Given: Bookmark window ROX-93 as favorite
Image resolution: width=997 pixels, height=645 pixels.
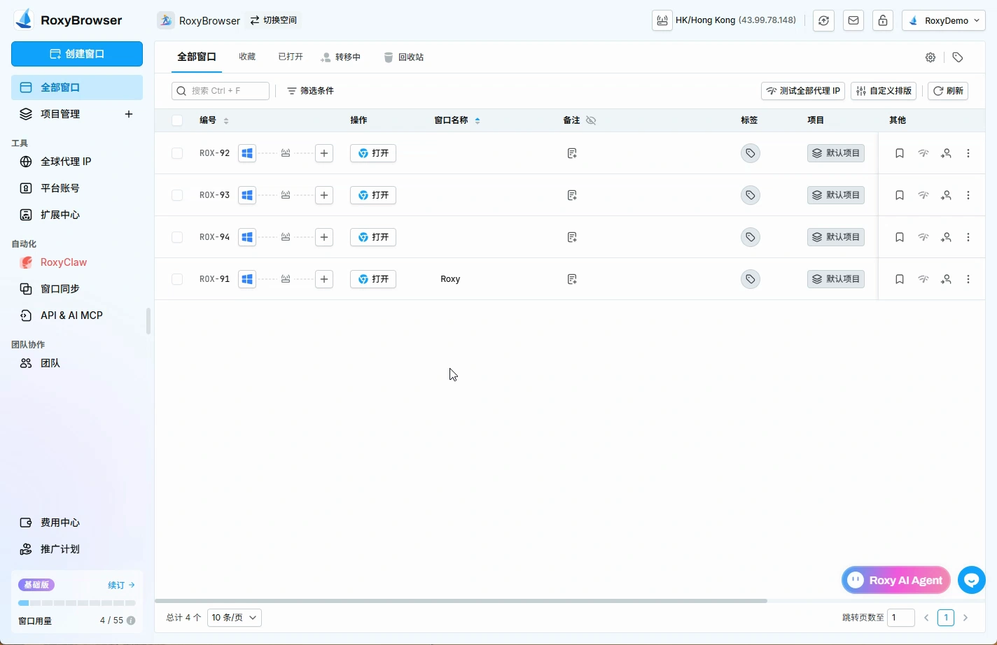Looking at the screenshot, I should pyautogui.click(x=900, y=195).
